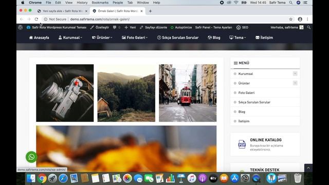
Task: Open Google Chrome from the dock
Action: click(42, 178)
